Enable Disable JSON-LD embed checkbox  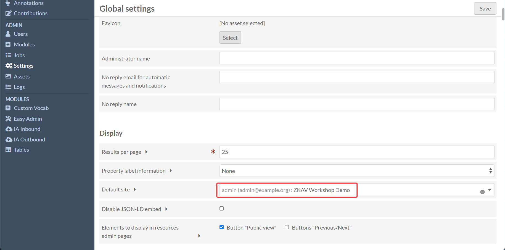pyautogui.click(x=221, y=209)
